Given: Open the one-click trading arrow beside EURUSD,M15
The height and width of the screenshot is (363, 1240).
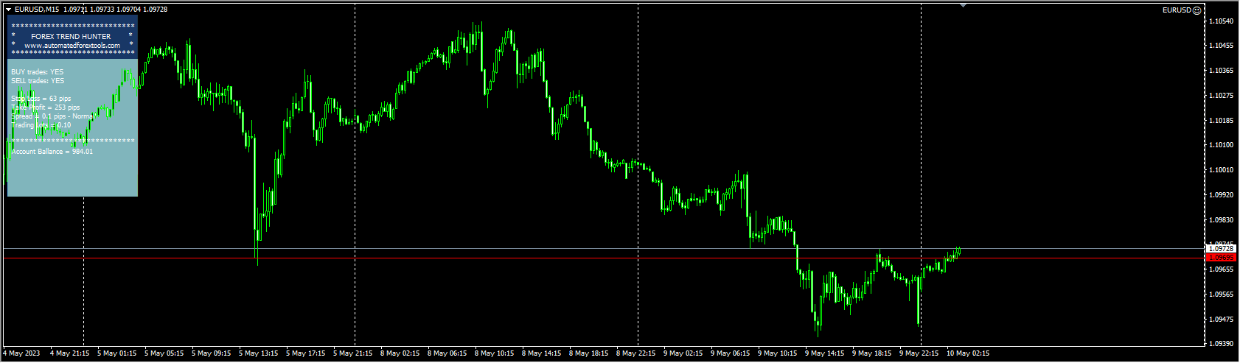Looking at the screenshot, I should click(8, 10).
